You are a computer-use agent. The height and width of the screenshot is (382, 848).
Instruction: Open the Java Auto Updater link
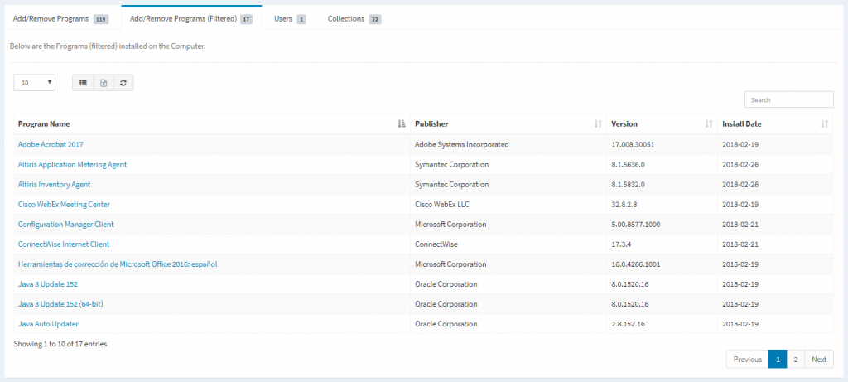click(48, 323)
